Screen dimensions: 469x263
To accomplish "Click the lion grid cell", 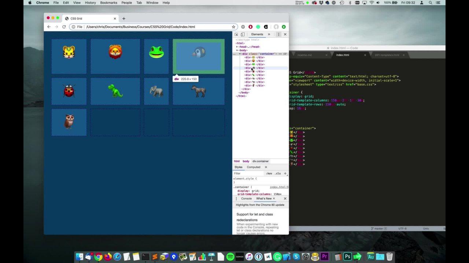I will click(115, 56).
